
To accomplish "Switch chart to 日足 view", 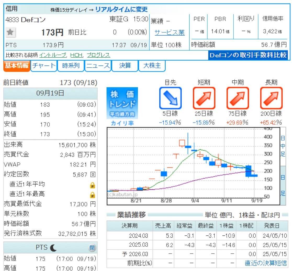I will [x=283, y=185].
